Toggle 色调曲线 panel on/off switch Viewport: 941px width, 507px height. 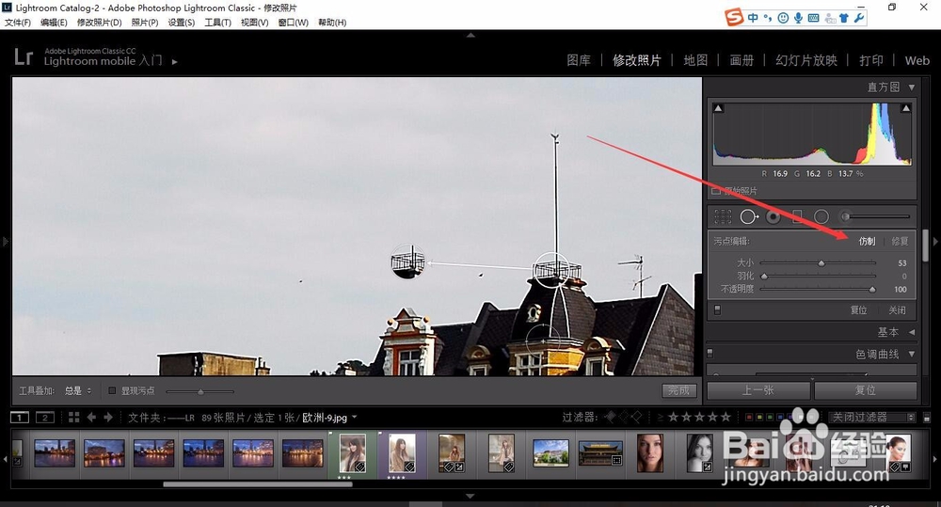point(710,354)
